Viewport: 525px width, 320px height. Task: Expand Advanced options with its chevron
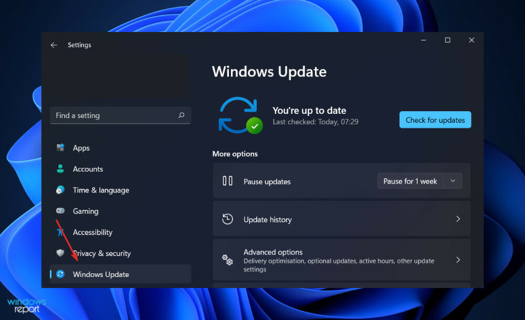tap(458, 260)
